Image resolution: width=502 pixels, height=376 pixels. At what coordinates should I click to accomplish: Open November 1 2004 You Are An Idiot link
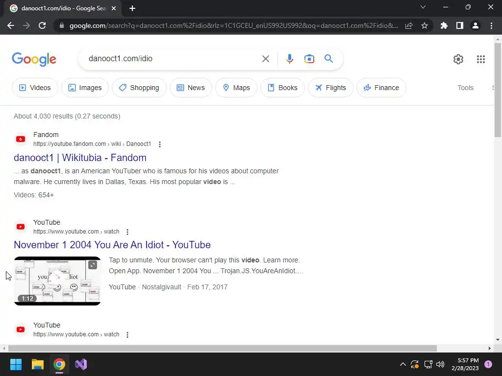click(112, 245)
